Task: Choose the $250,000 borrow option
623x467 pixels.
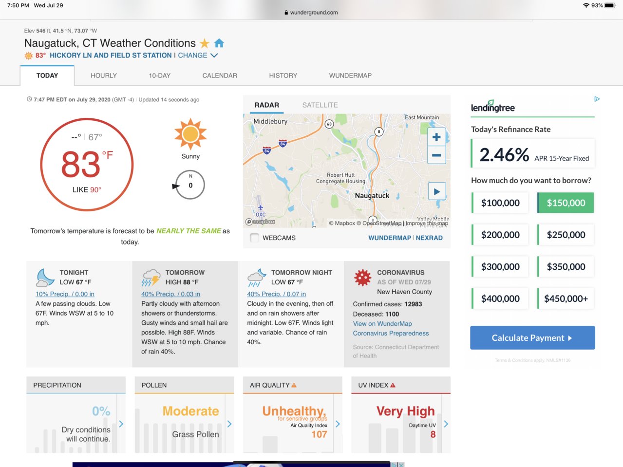Action: tap(566, 235)
